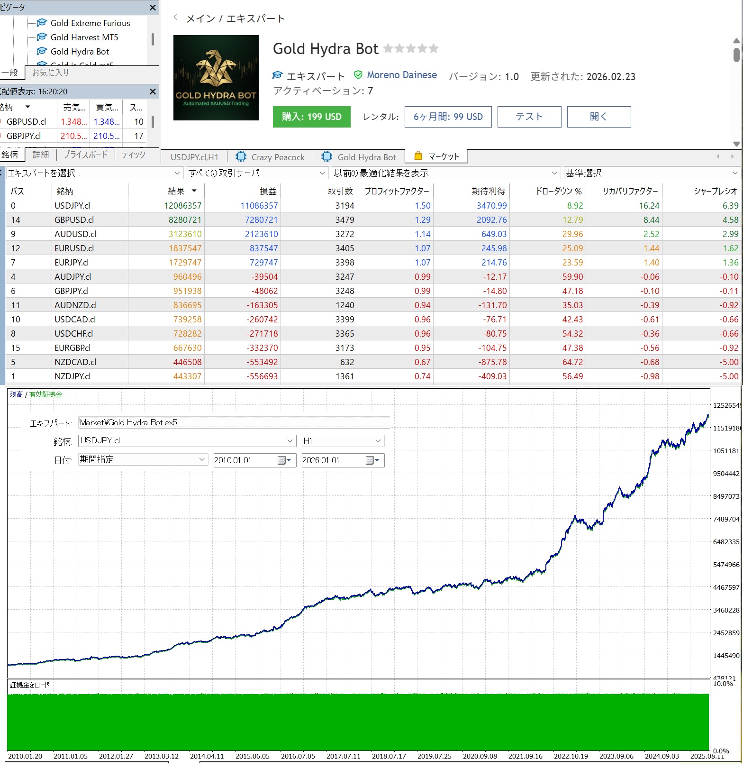Click the chip icon on the Crazy Peacock tab
Image resolution: width=743 pixels, height=769 pixels.
[x=241, y=156]
